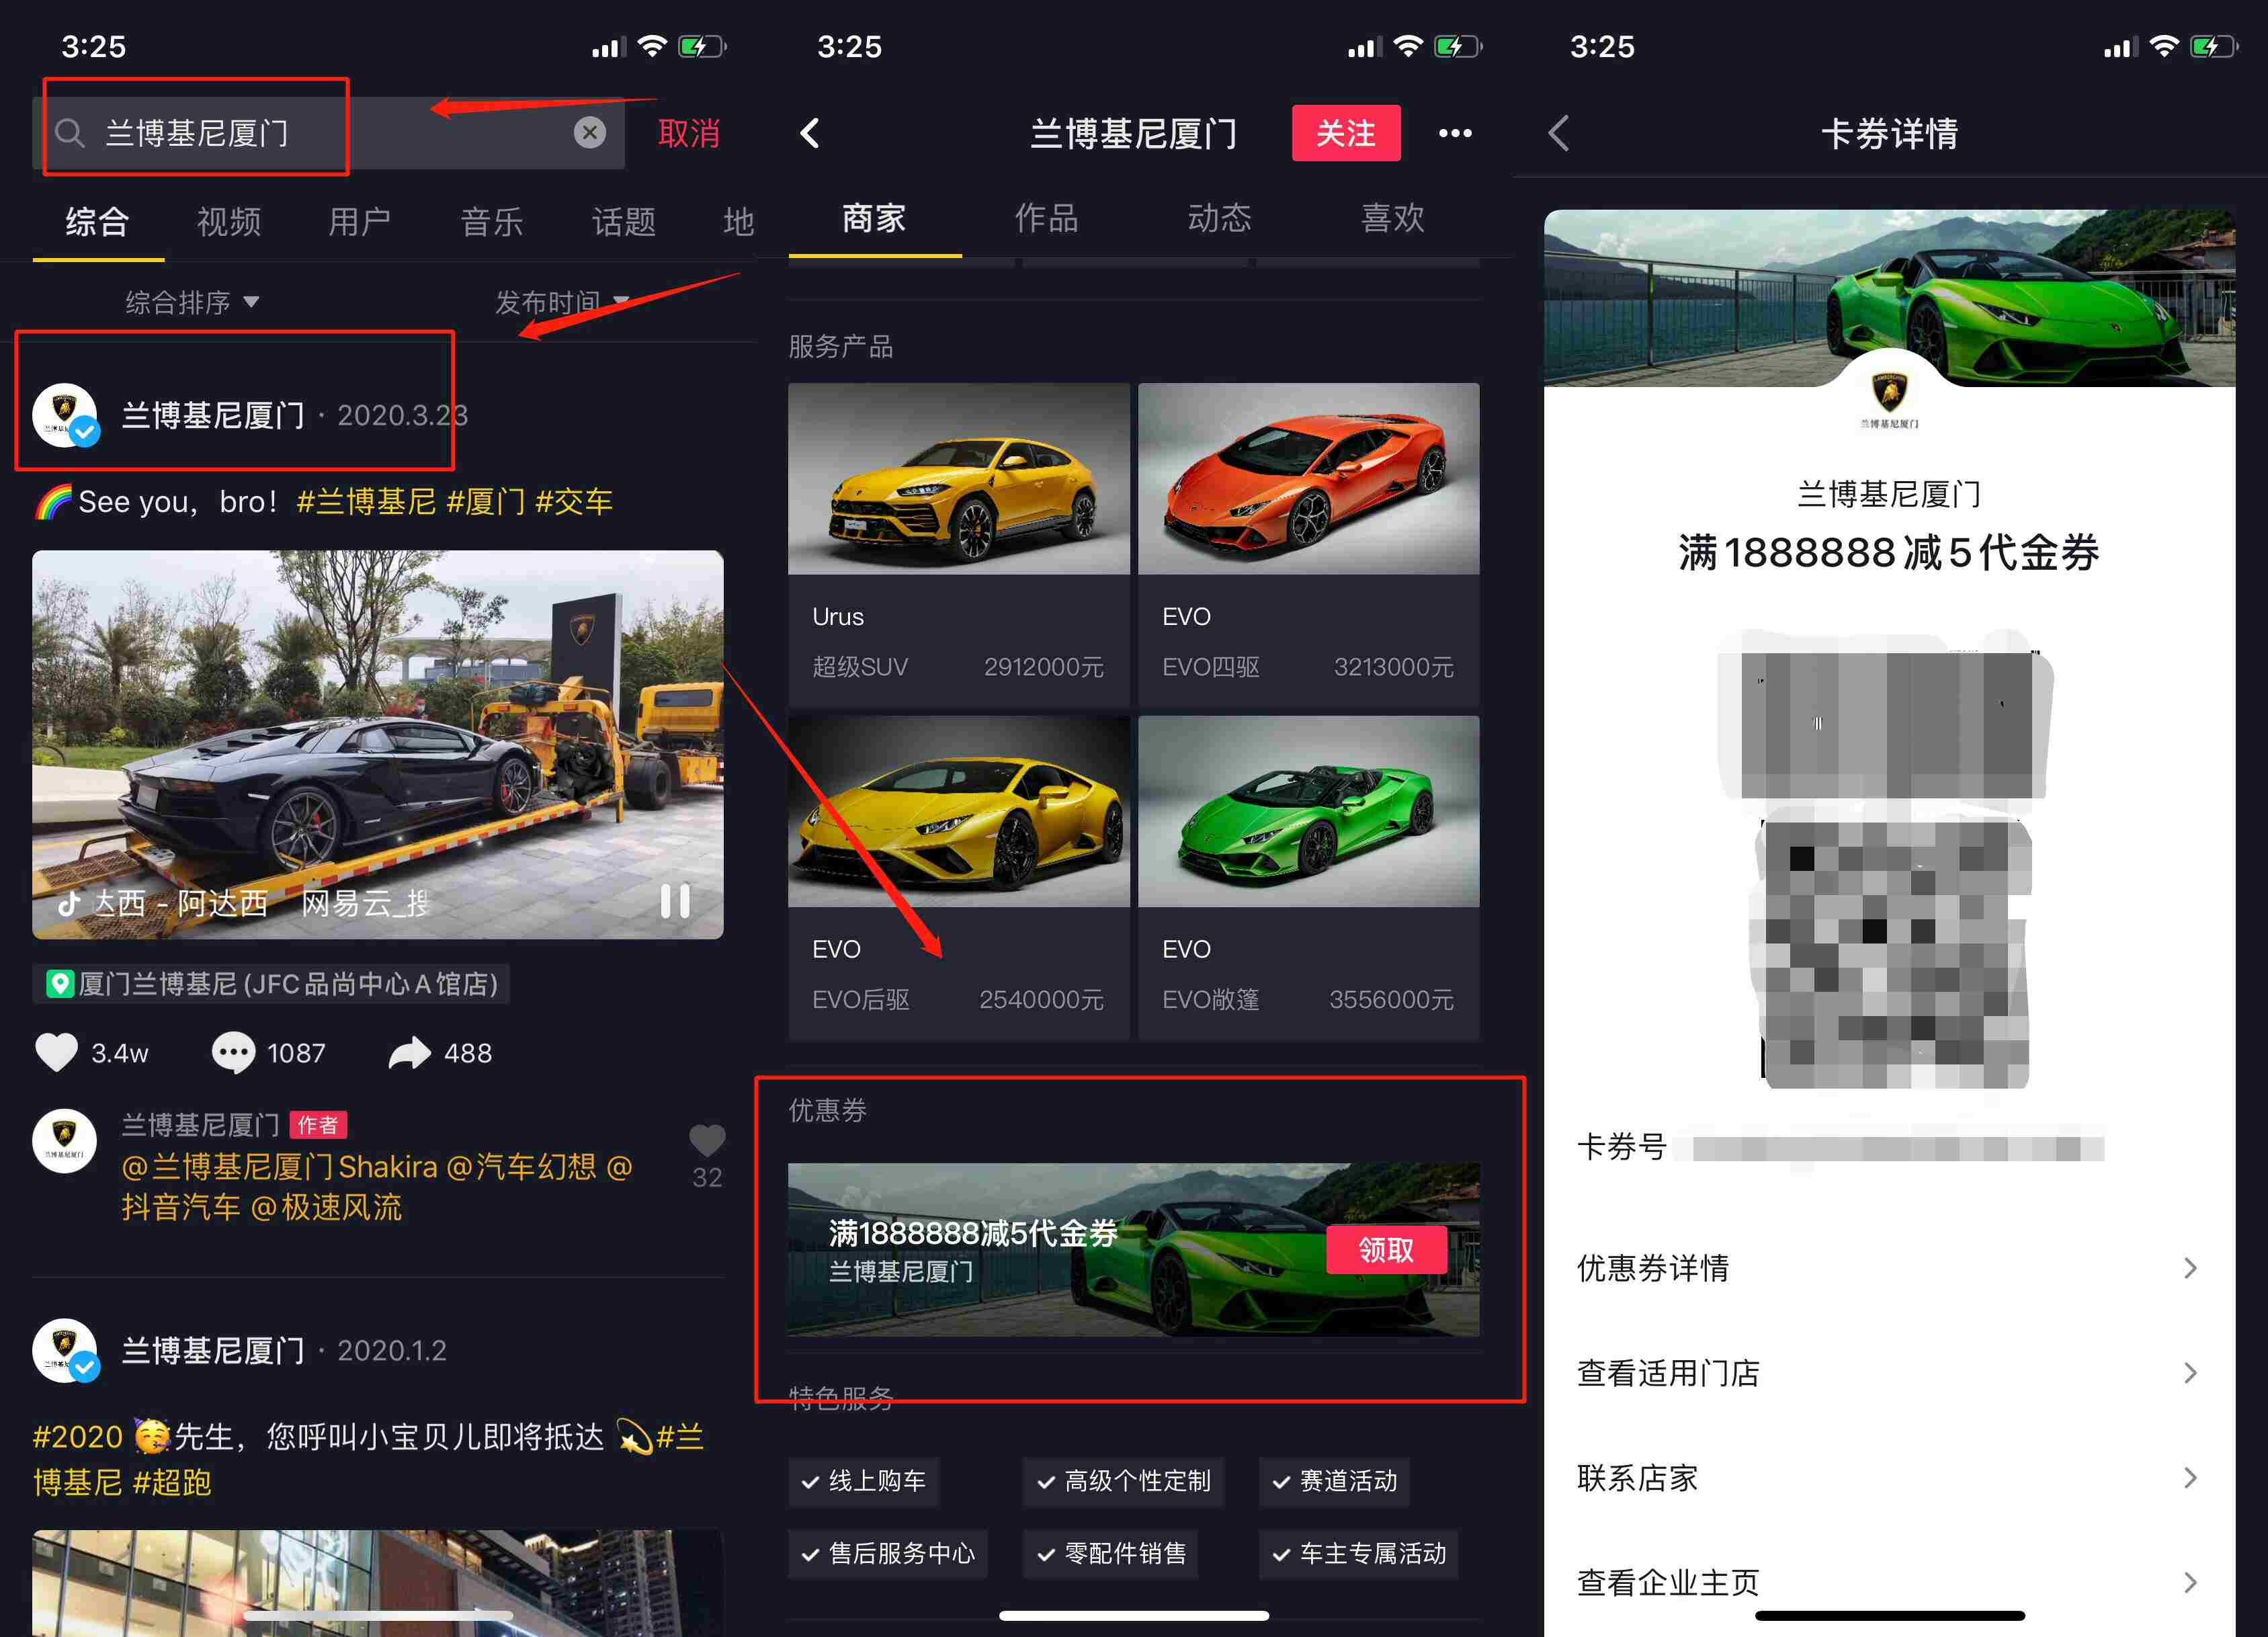This screenshot has height=1637, width=2268.
Task: Open commenter avatar beside 作者 tag
Action: click(x=65, y=1140)
